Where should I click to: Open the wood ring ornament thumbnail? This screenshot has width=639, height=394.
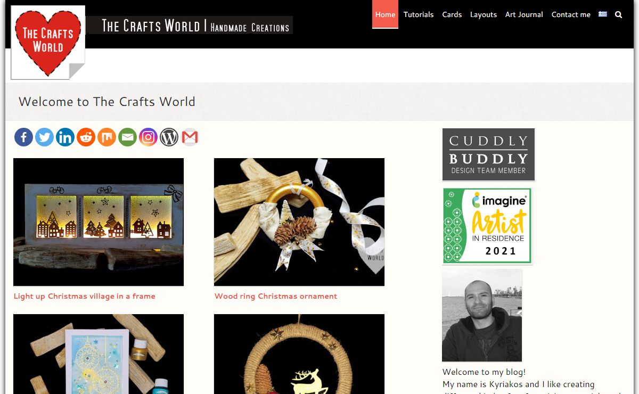click(x=299, y=222)
